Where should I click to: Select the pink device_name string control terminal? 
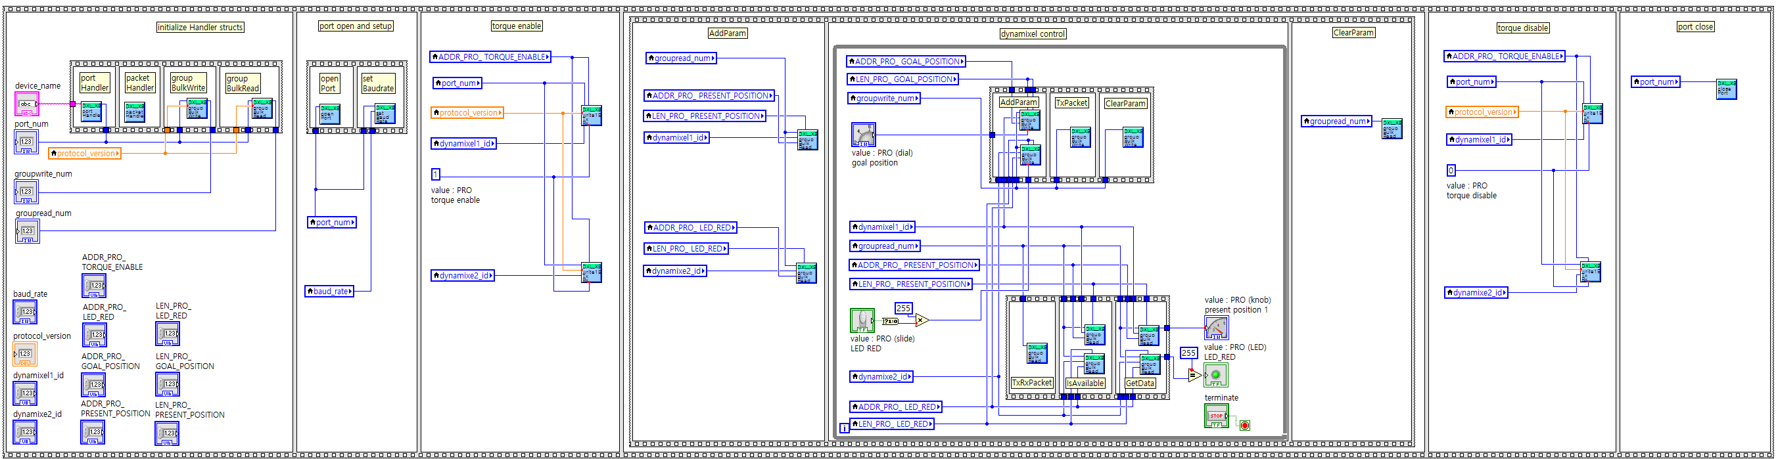click(27, 104)
